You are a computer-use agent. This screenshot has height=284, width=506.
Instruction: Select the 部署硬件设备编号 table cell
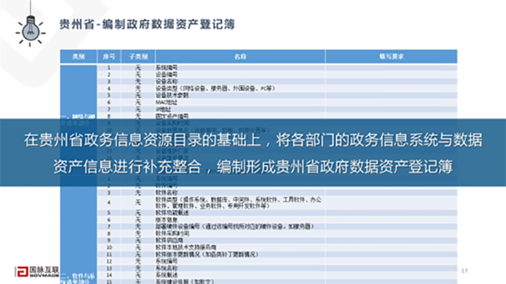(x=240, y=226)
